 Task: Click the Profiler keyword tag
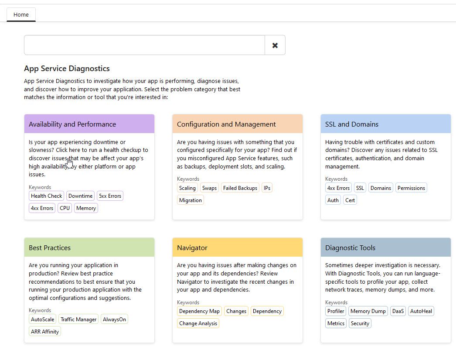(336, 311)
